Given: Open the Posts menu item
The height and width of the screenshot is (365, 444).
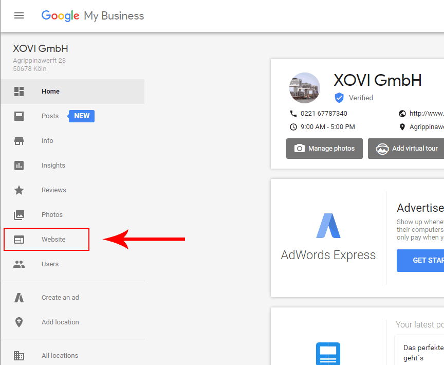Looking at the screenshot, I should click(72, 116).
